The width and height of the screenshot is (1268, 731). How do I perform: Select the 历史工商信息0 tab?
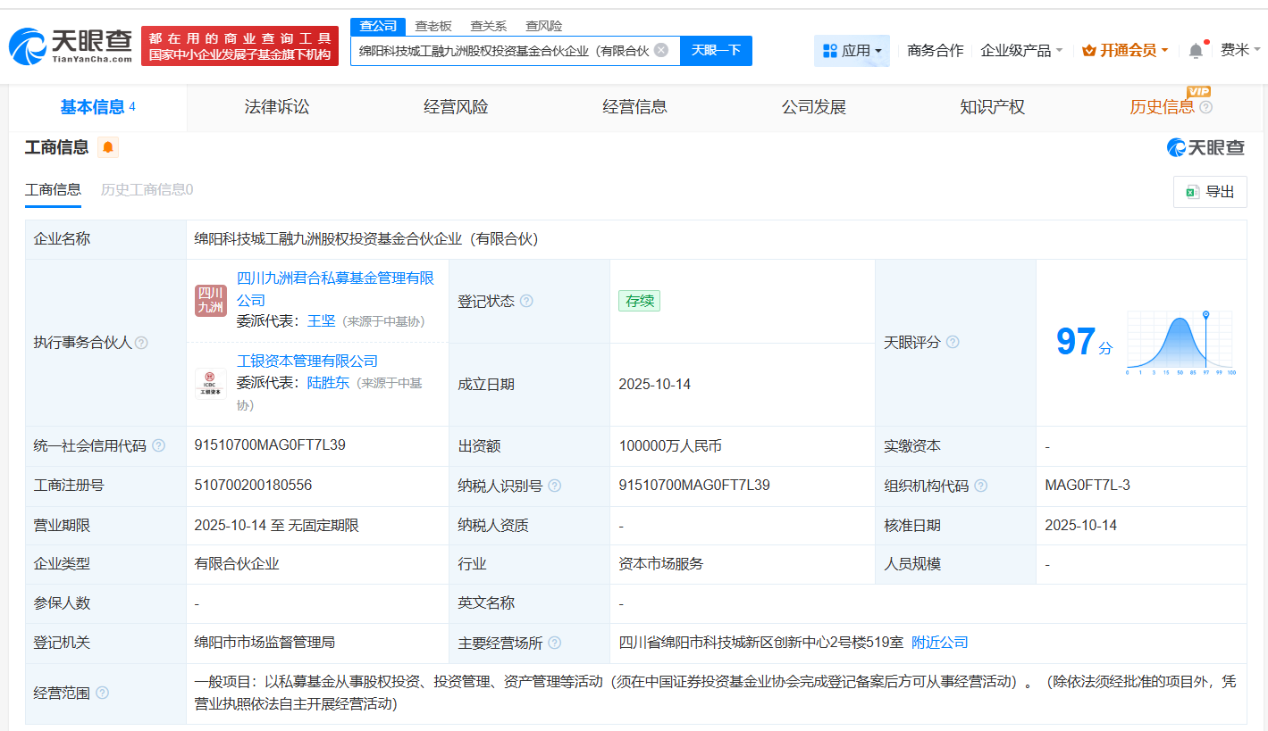click(146, 190)
